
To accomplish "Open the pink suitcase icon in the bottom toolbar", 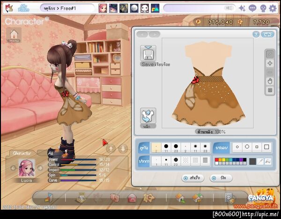I will [115, 198].
